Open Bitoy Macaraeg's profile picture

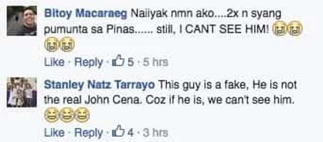click(22, 21)
